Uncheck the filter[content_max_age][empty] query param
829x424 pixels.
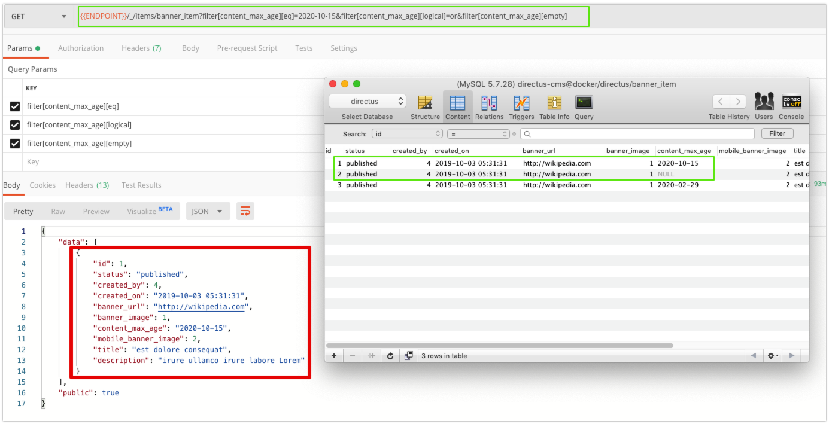15,144
